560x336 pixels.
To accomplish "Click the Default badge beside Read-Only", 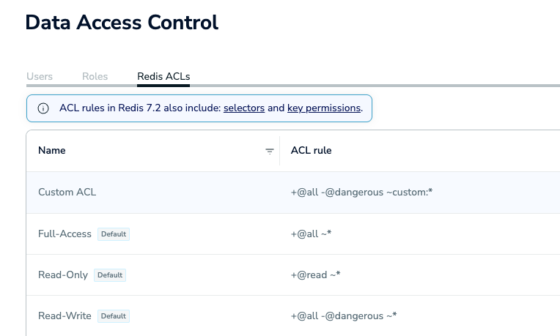I will pyautogui.click(x=110, y=275).
